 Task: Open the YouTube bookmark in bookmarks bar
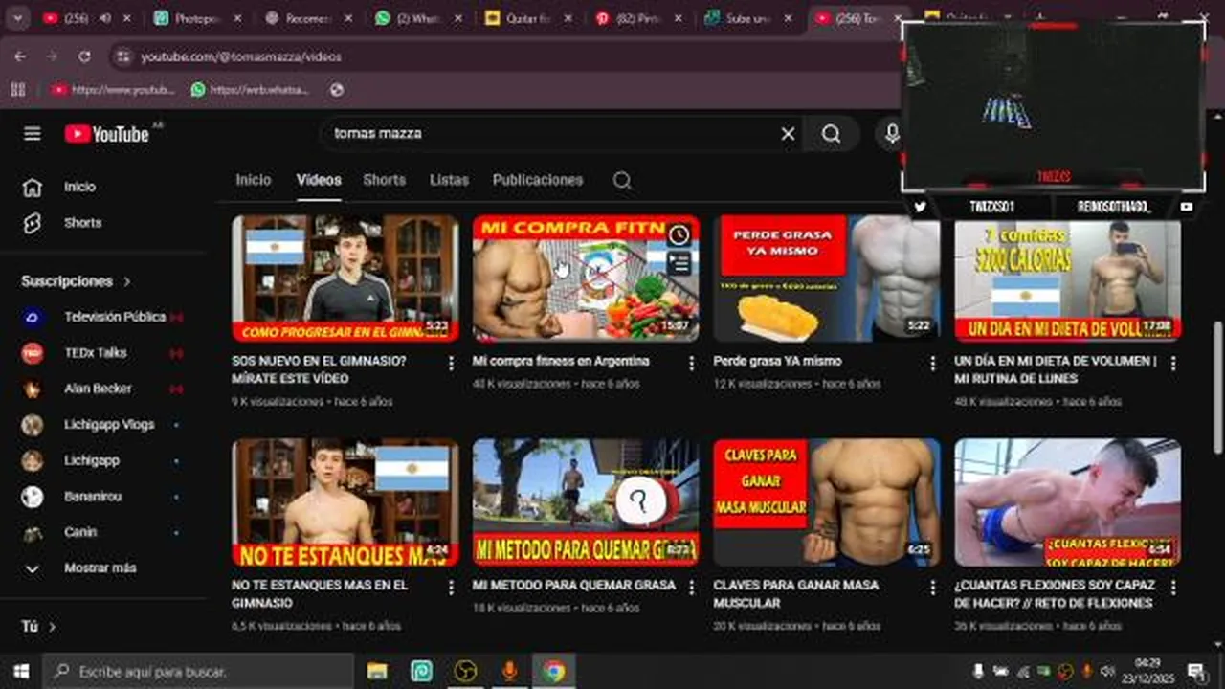click(113, 89)
